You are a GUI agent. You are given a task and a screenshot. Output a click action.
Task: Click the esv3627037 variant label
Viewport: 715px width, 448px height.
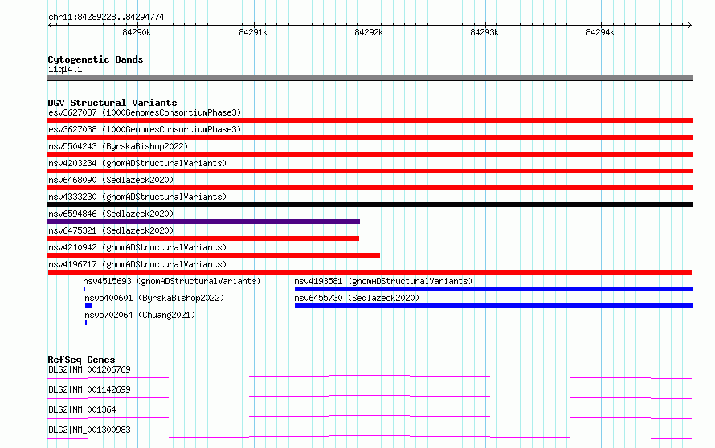pos(145,112)
